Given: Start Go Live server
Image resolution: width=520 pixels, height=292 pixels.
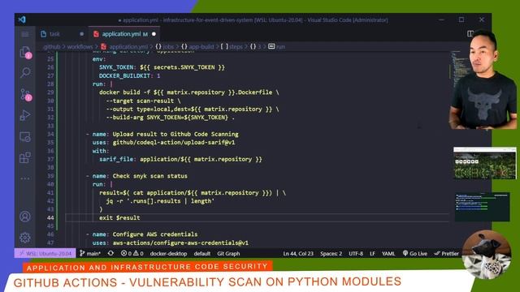Looking at the screenshot, I should click(x=415, y=253).
